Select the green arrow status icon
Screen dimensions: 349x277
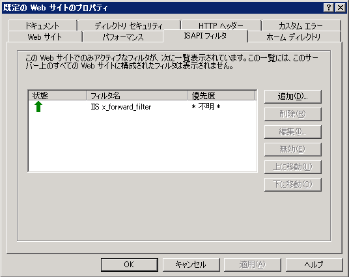[x=38, y=106]
